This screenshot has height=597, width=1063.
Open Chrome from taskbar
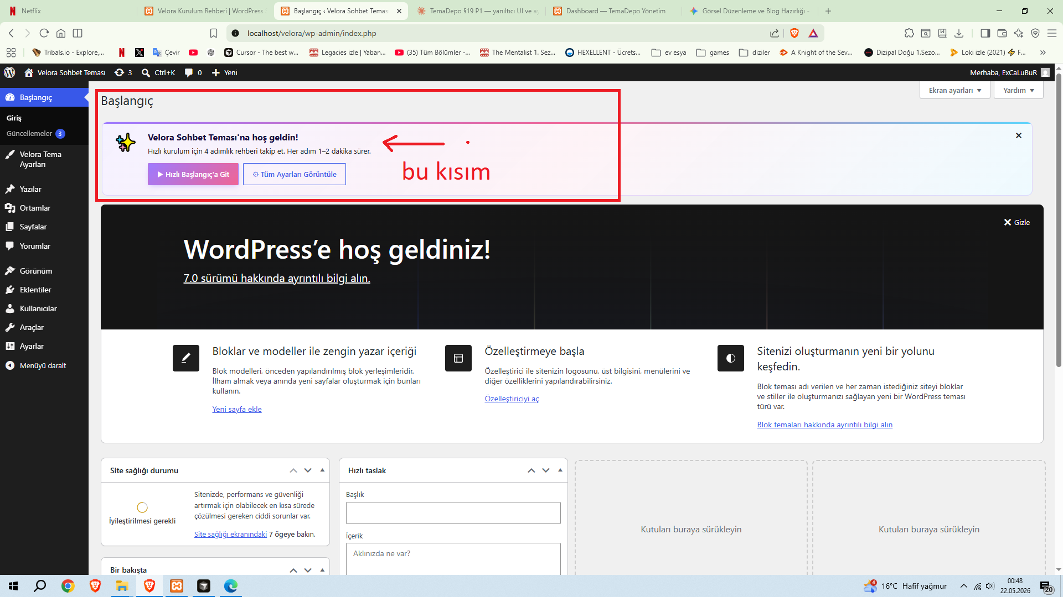(x=68, y=586)
